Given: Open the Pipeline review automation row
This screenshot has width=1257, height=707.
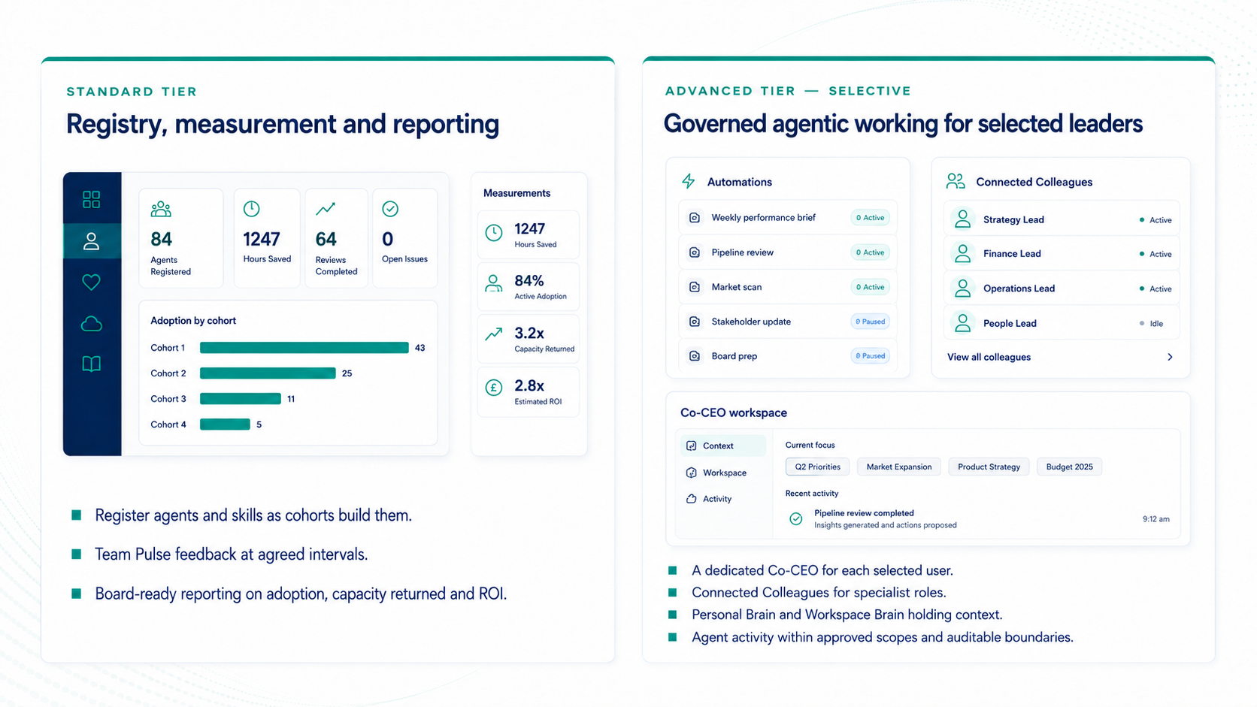Looking at the screenshot, I should [x=787, y=252].
